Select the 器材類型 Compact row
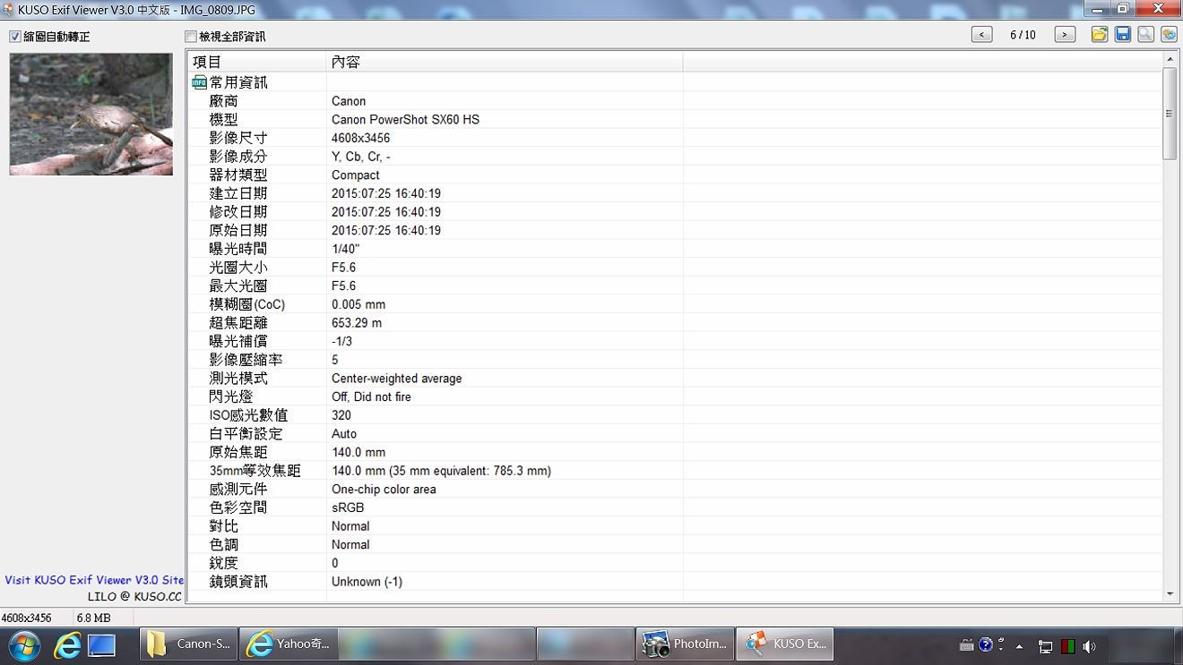 (x=674, y=175)
